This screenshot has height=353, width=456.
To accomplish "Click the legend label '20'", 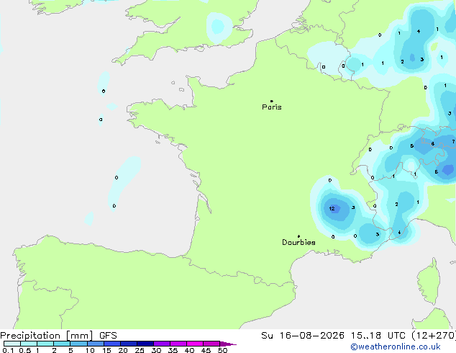I will 123,350.
